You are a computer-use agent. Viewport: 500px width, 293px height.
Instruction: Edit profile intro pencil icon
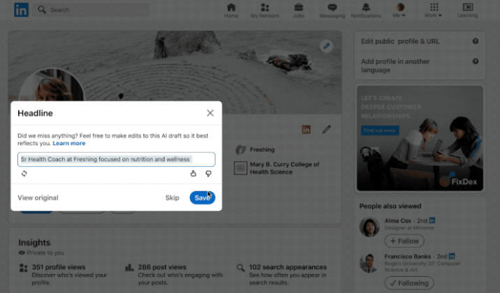(x=326, y=129)
